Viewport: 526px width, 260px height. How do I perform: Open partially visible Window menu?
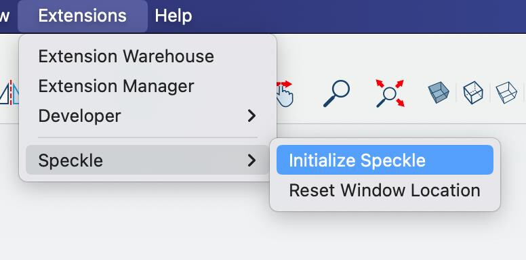[5, 16]
